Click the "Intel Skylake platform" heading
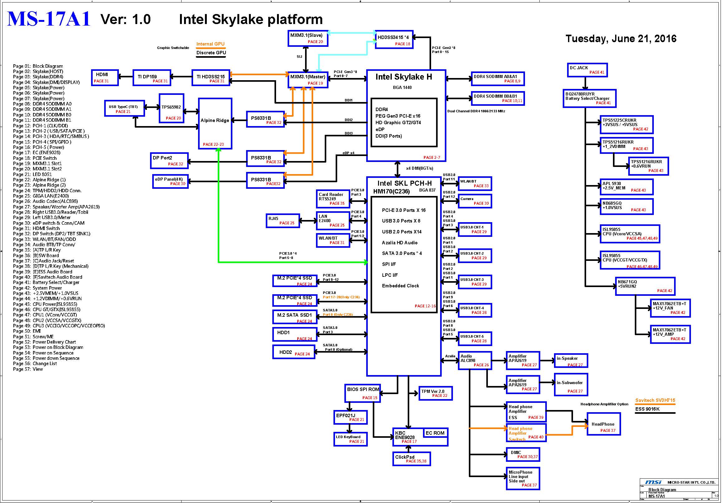 point(251,19)
